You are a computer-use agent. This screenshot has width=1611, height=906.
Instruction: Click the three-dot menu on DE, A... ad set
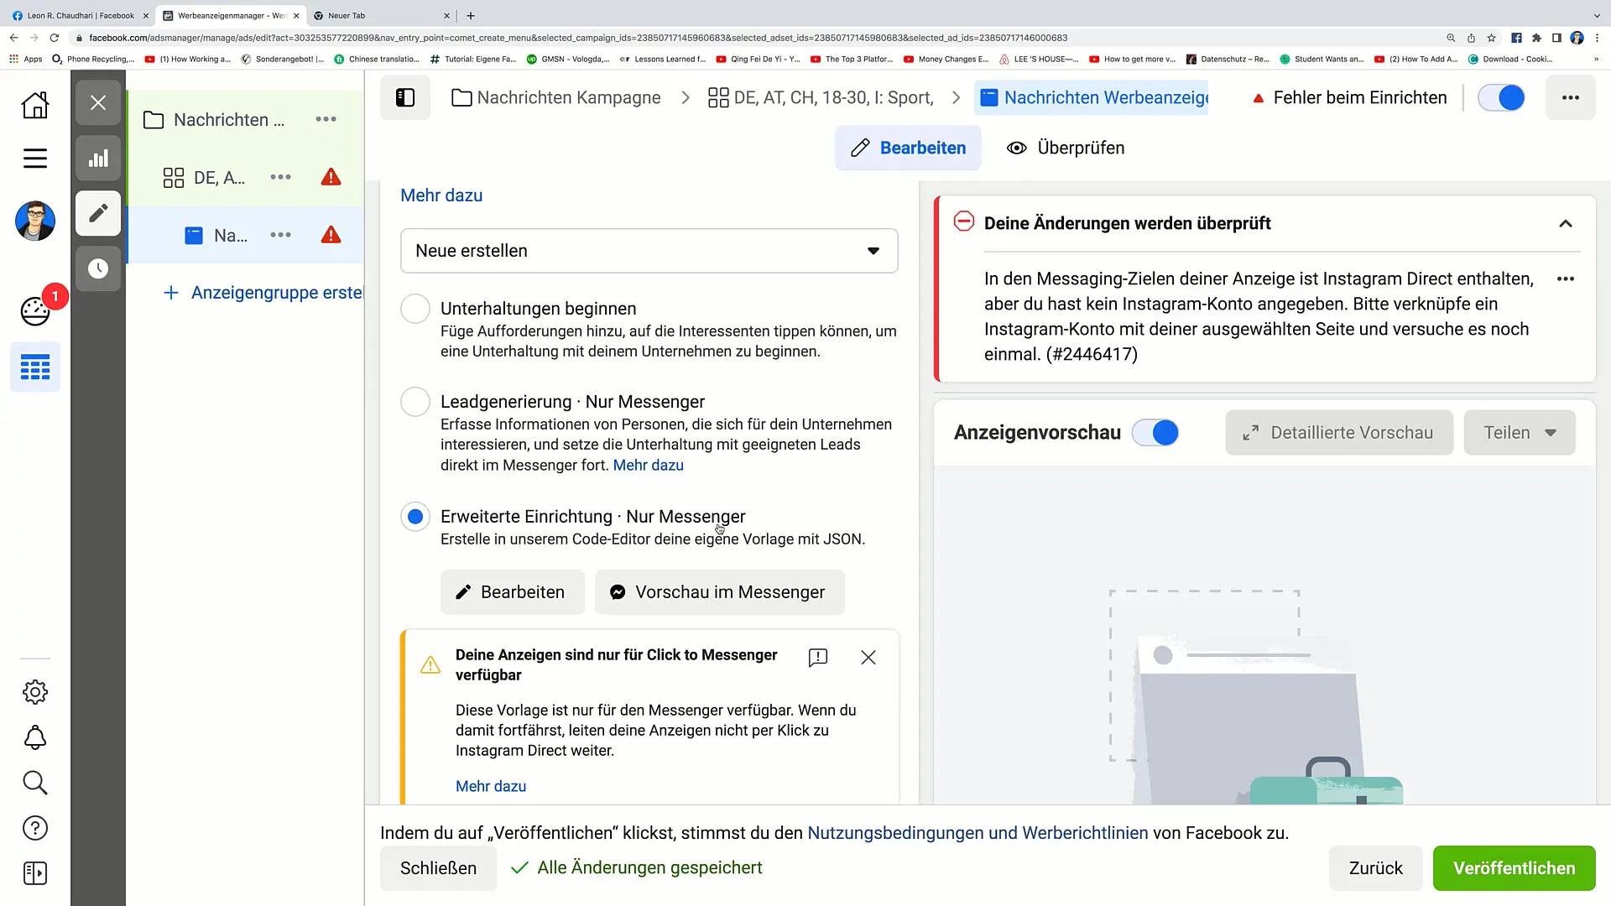coord(281,177)
